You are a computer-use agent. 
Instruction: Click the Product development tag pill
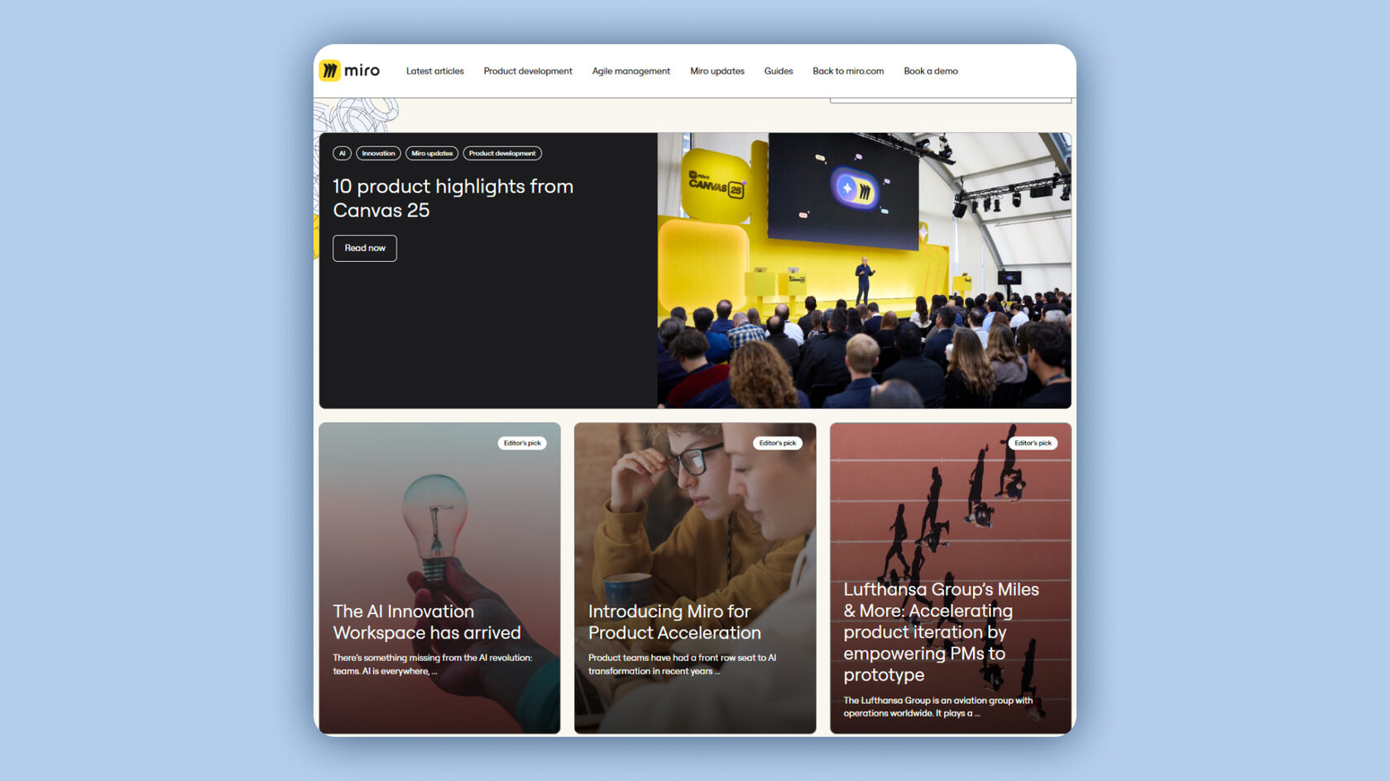pos(502,153)
